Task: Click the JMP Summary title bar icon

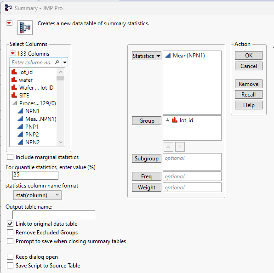Action: (x=8, y=8)
